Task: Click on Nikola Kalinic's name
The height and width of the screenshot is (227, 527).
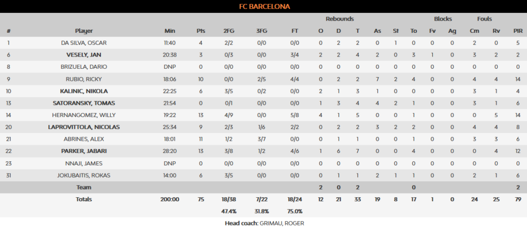Action: click(83, 91)
